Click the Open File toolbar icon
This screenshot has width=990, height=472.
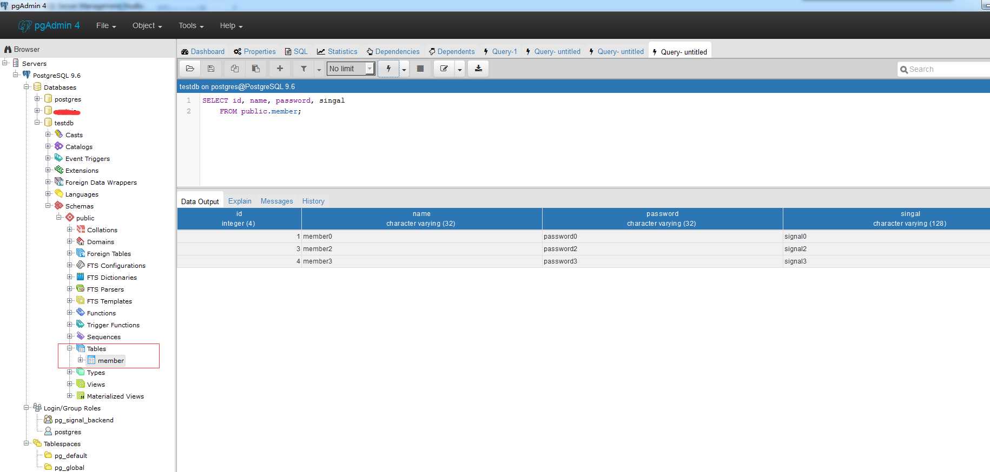pos(190,69)
